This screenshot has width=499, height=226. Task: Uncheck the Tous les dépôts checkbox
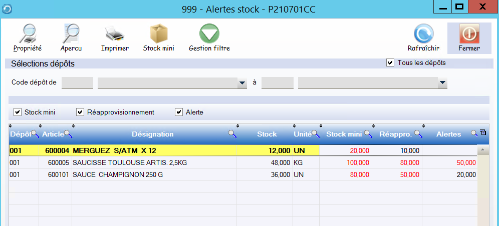pyautogui.click(x=390, y=63)
